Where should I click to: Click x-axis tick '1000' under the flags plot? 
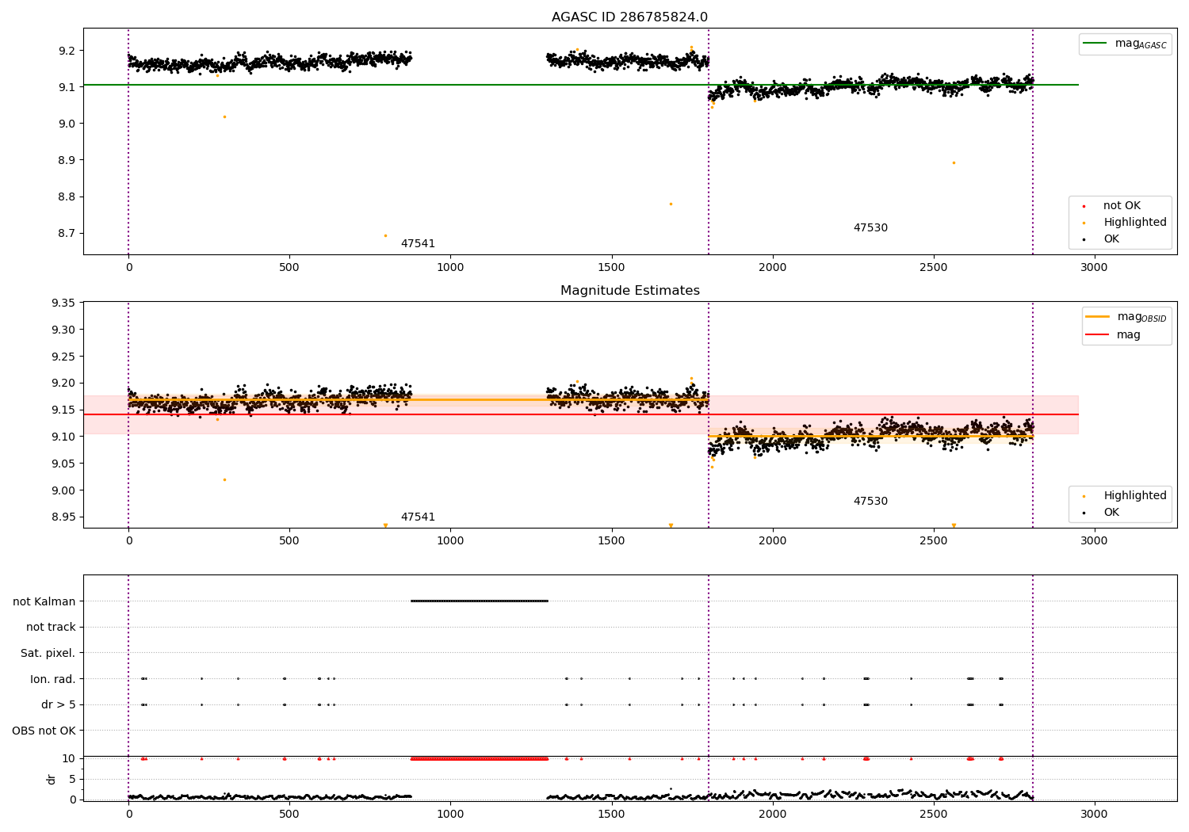tap(450, 815)
